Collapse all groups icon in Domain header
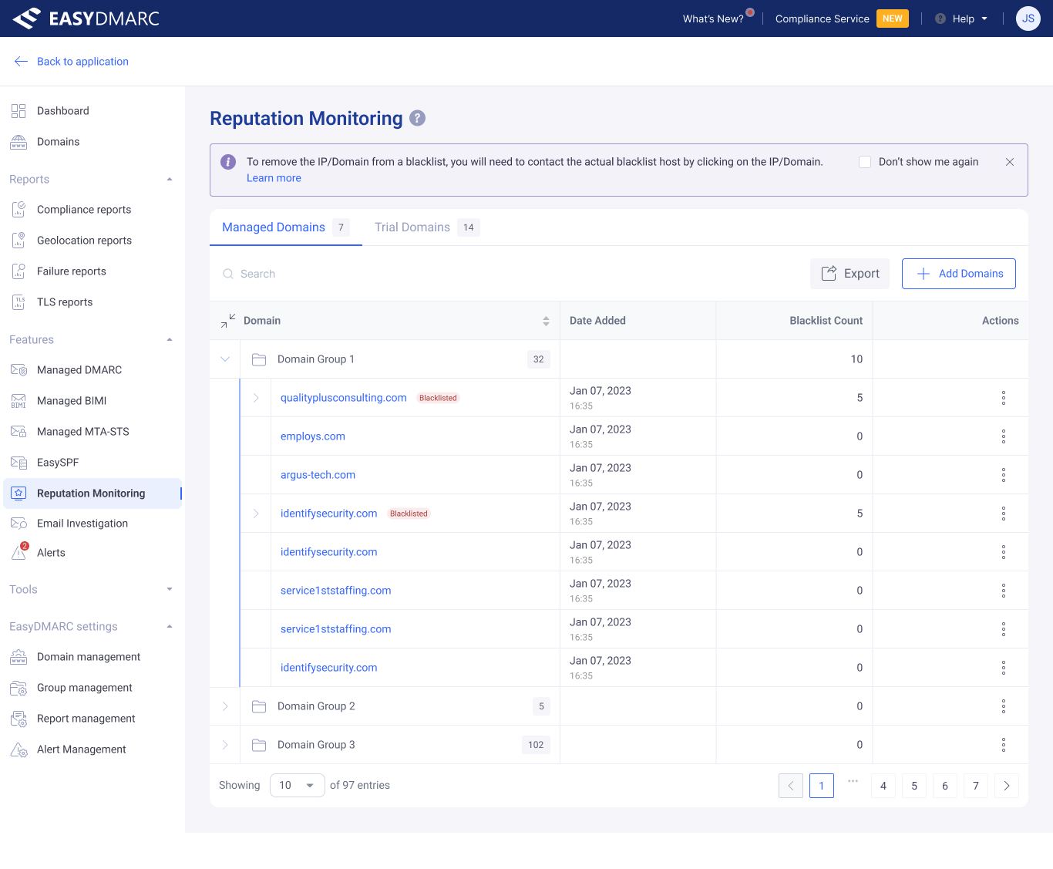This screenshot has width=1053, height=869. (228, 321)
